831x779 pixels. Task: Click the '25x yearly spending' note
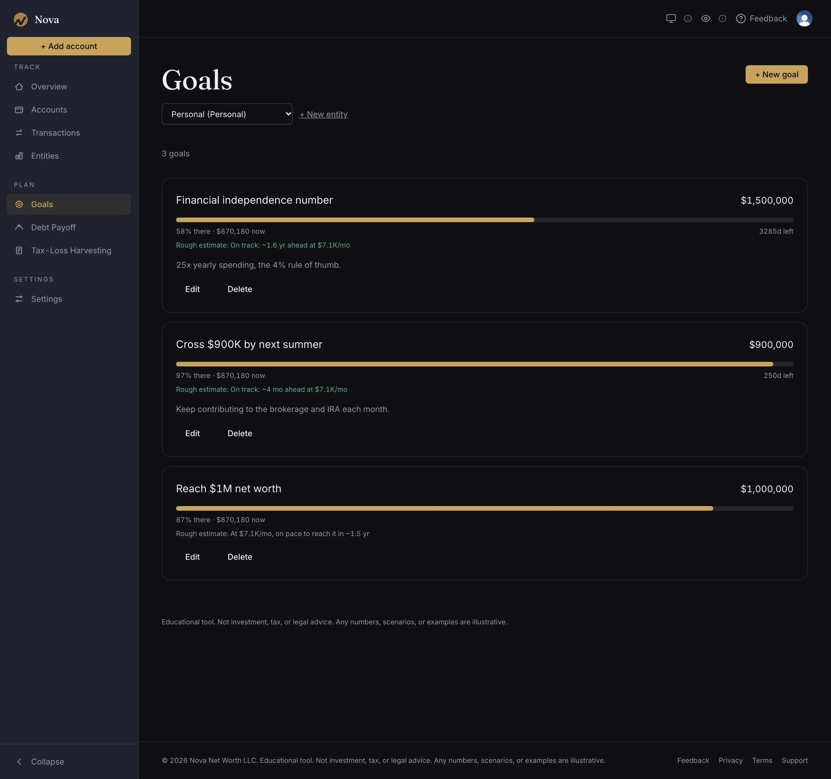click(x=258, y=265)
